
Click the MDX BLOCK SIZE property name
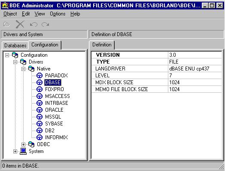114,82
